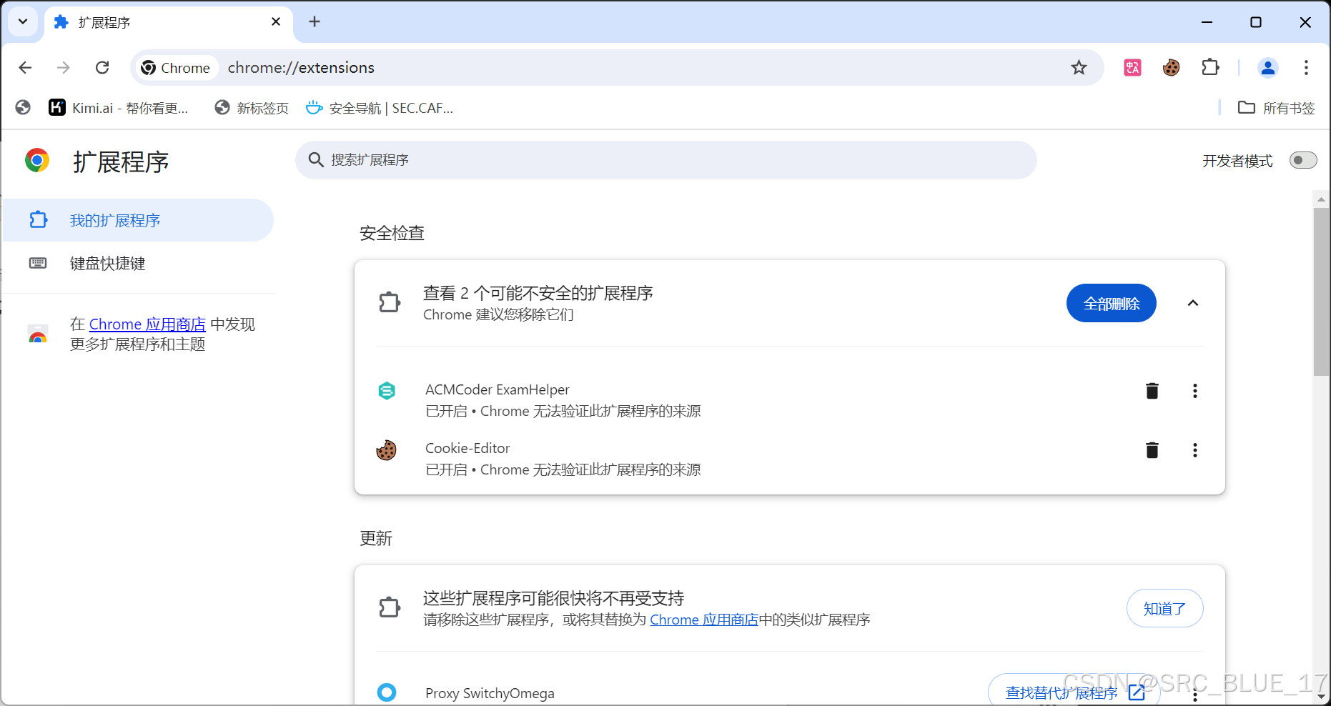The height and width of the screenshot is (706, 1331).
Task: Open the 所有书签 folder
Action: coord(1277,107)
